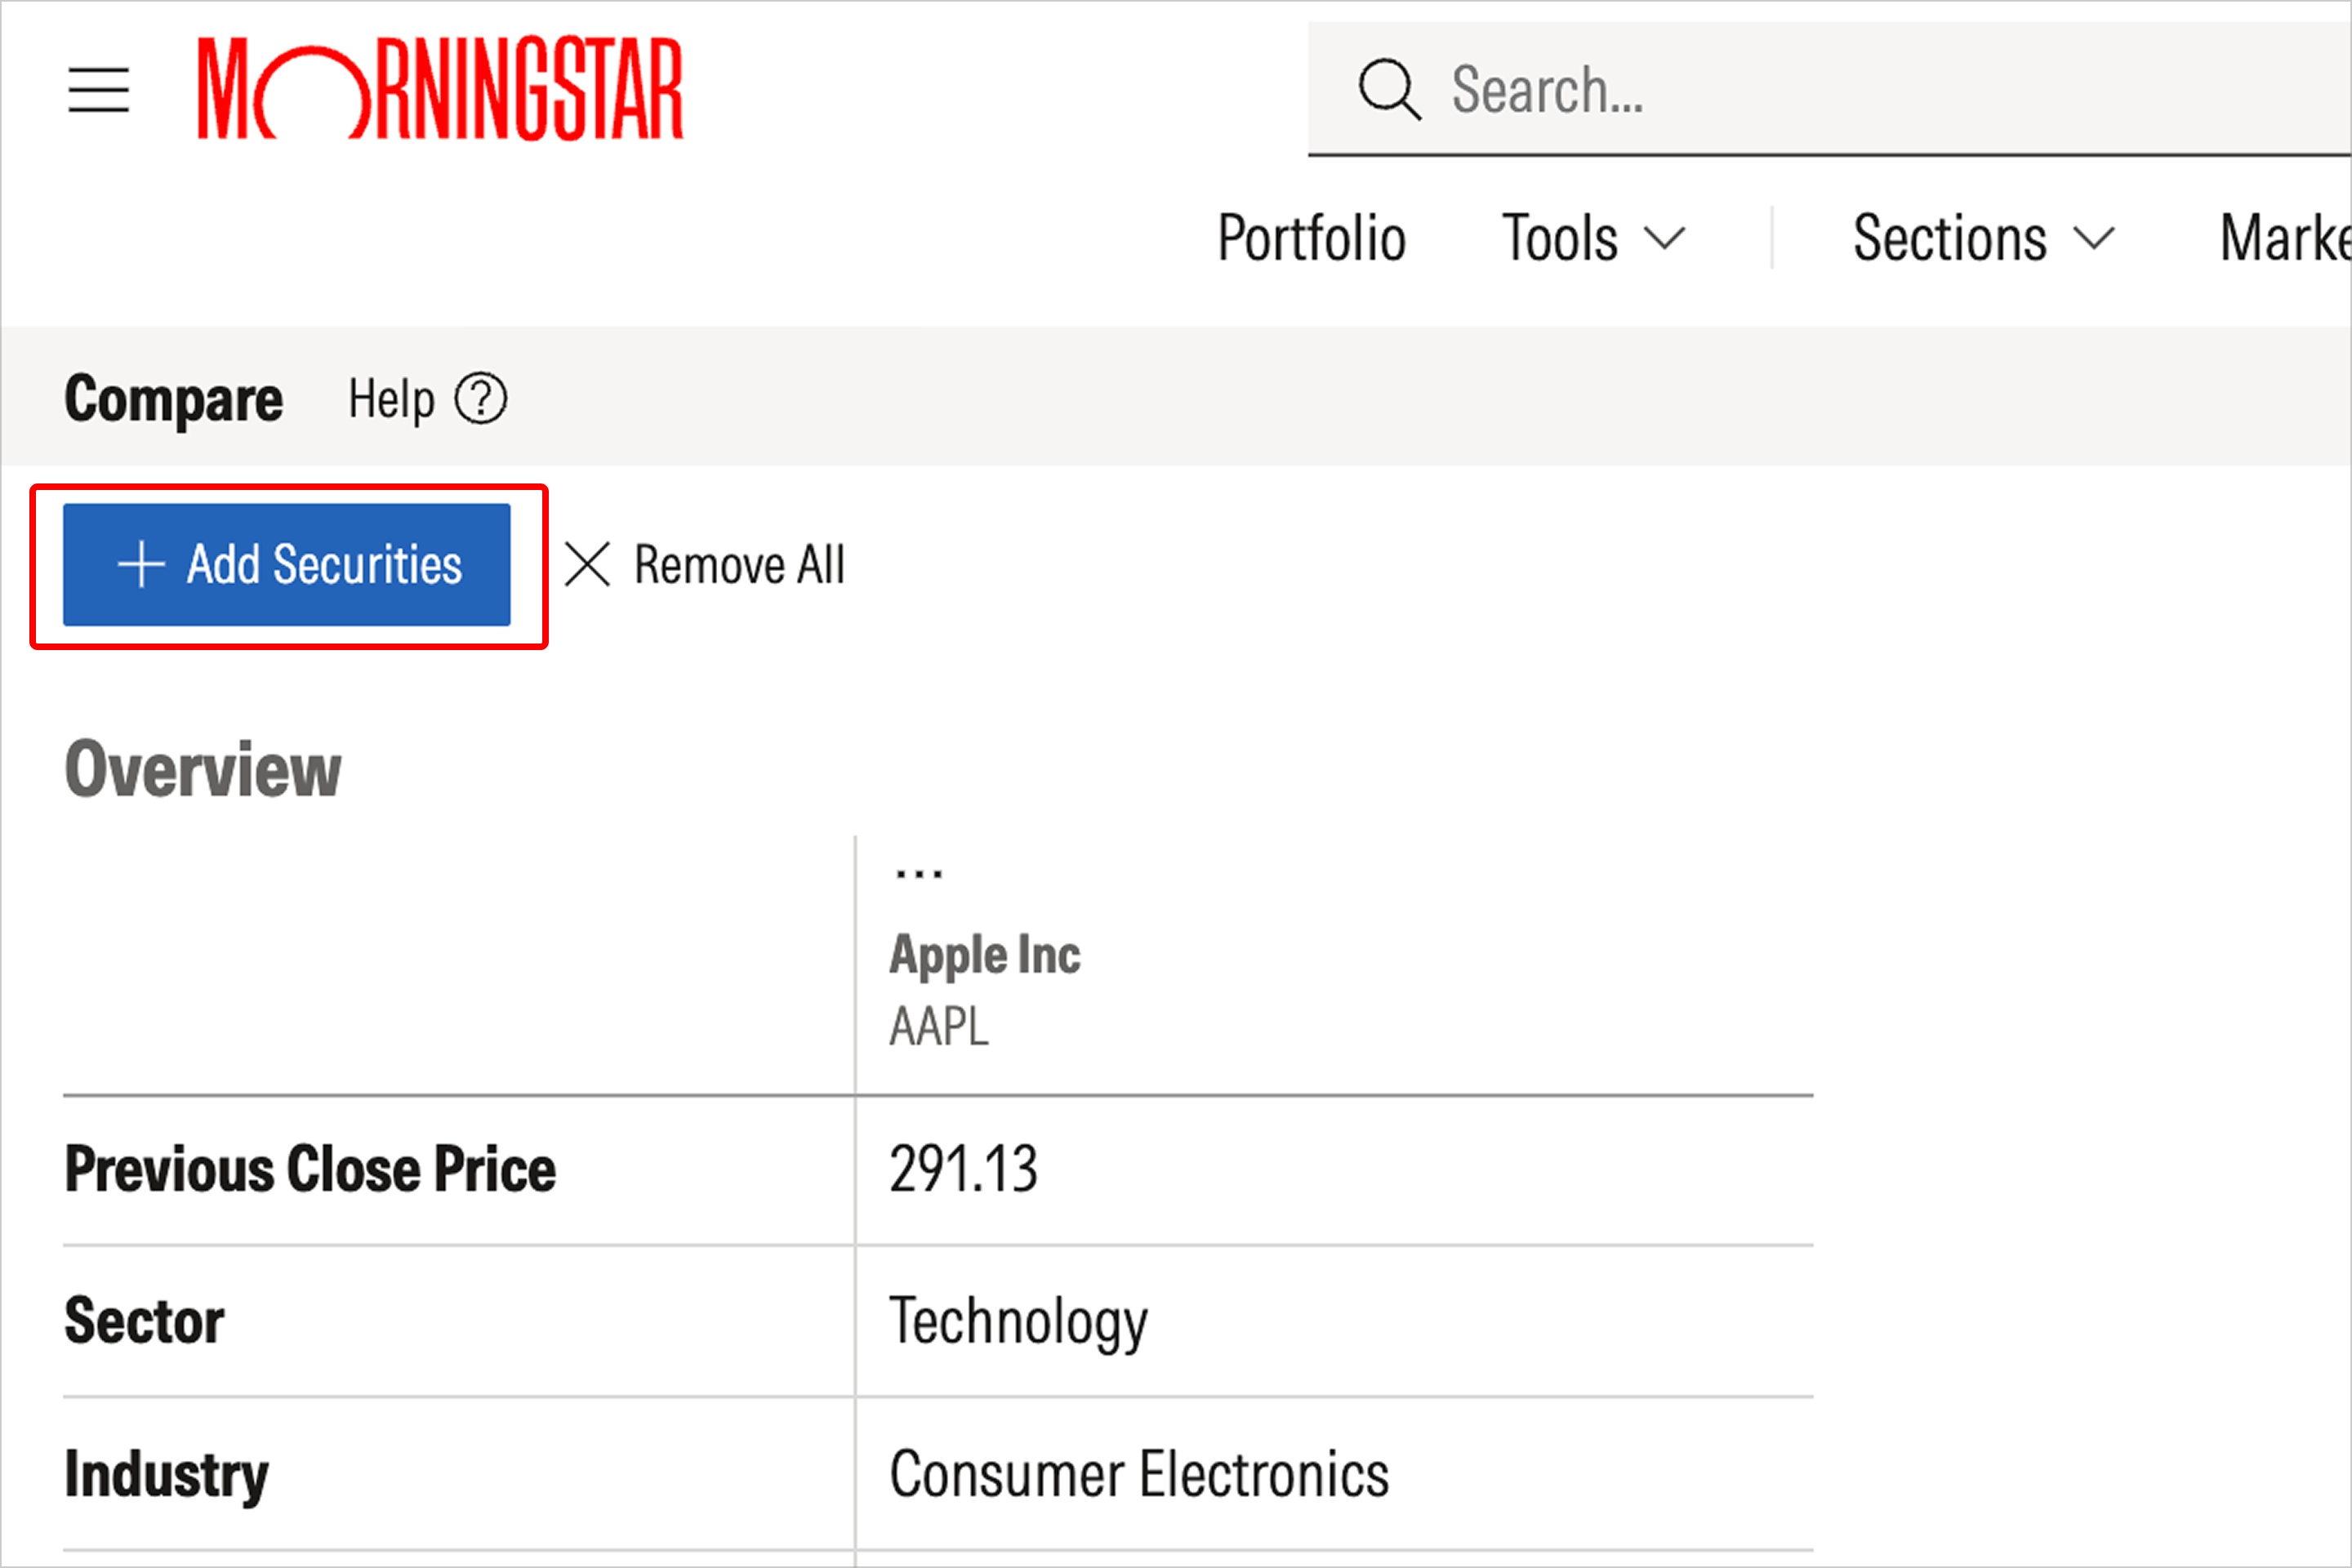
Task: Select the Consumer Electronics industry value
Action: point(1139,1474)
